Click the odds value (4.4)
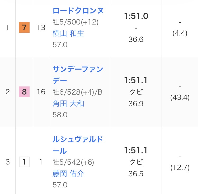The height and width of the screenshot is (194, 198). click(x=180, y=33)
